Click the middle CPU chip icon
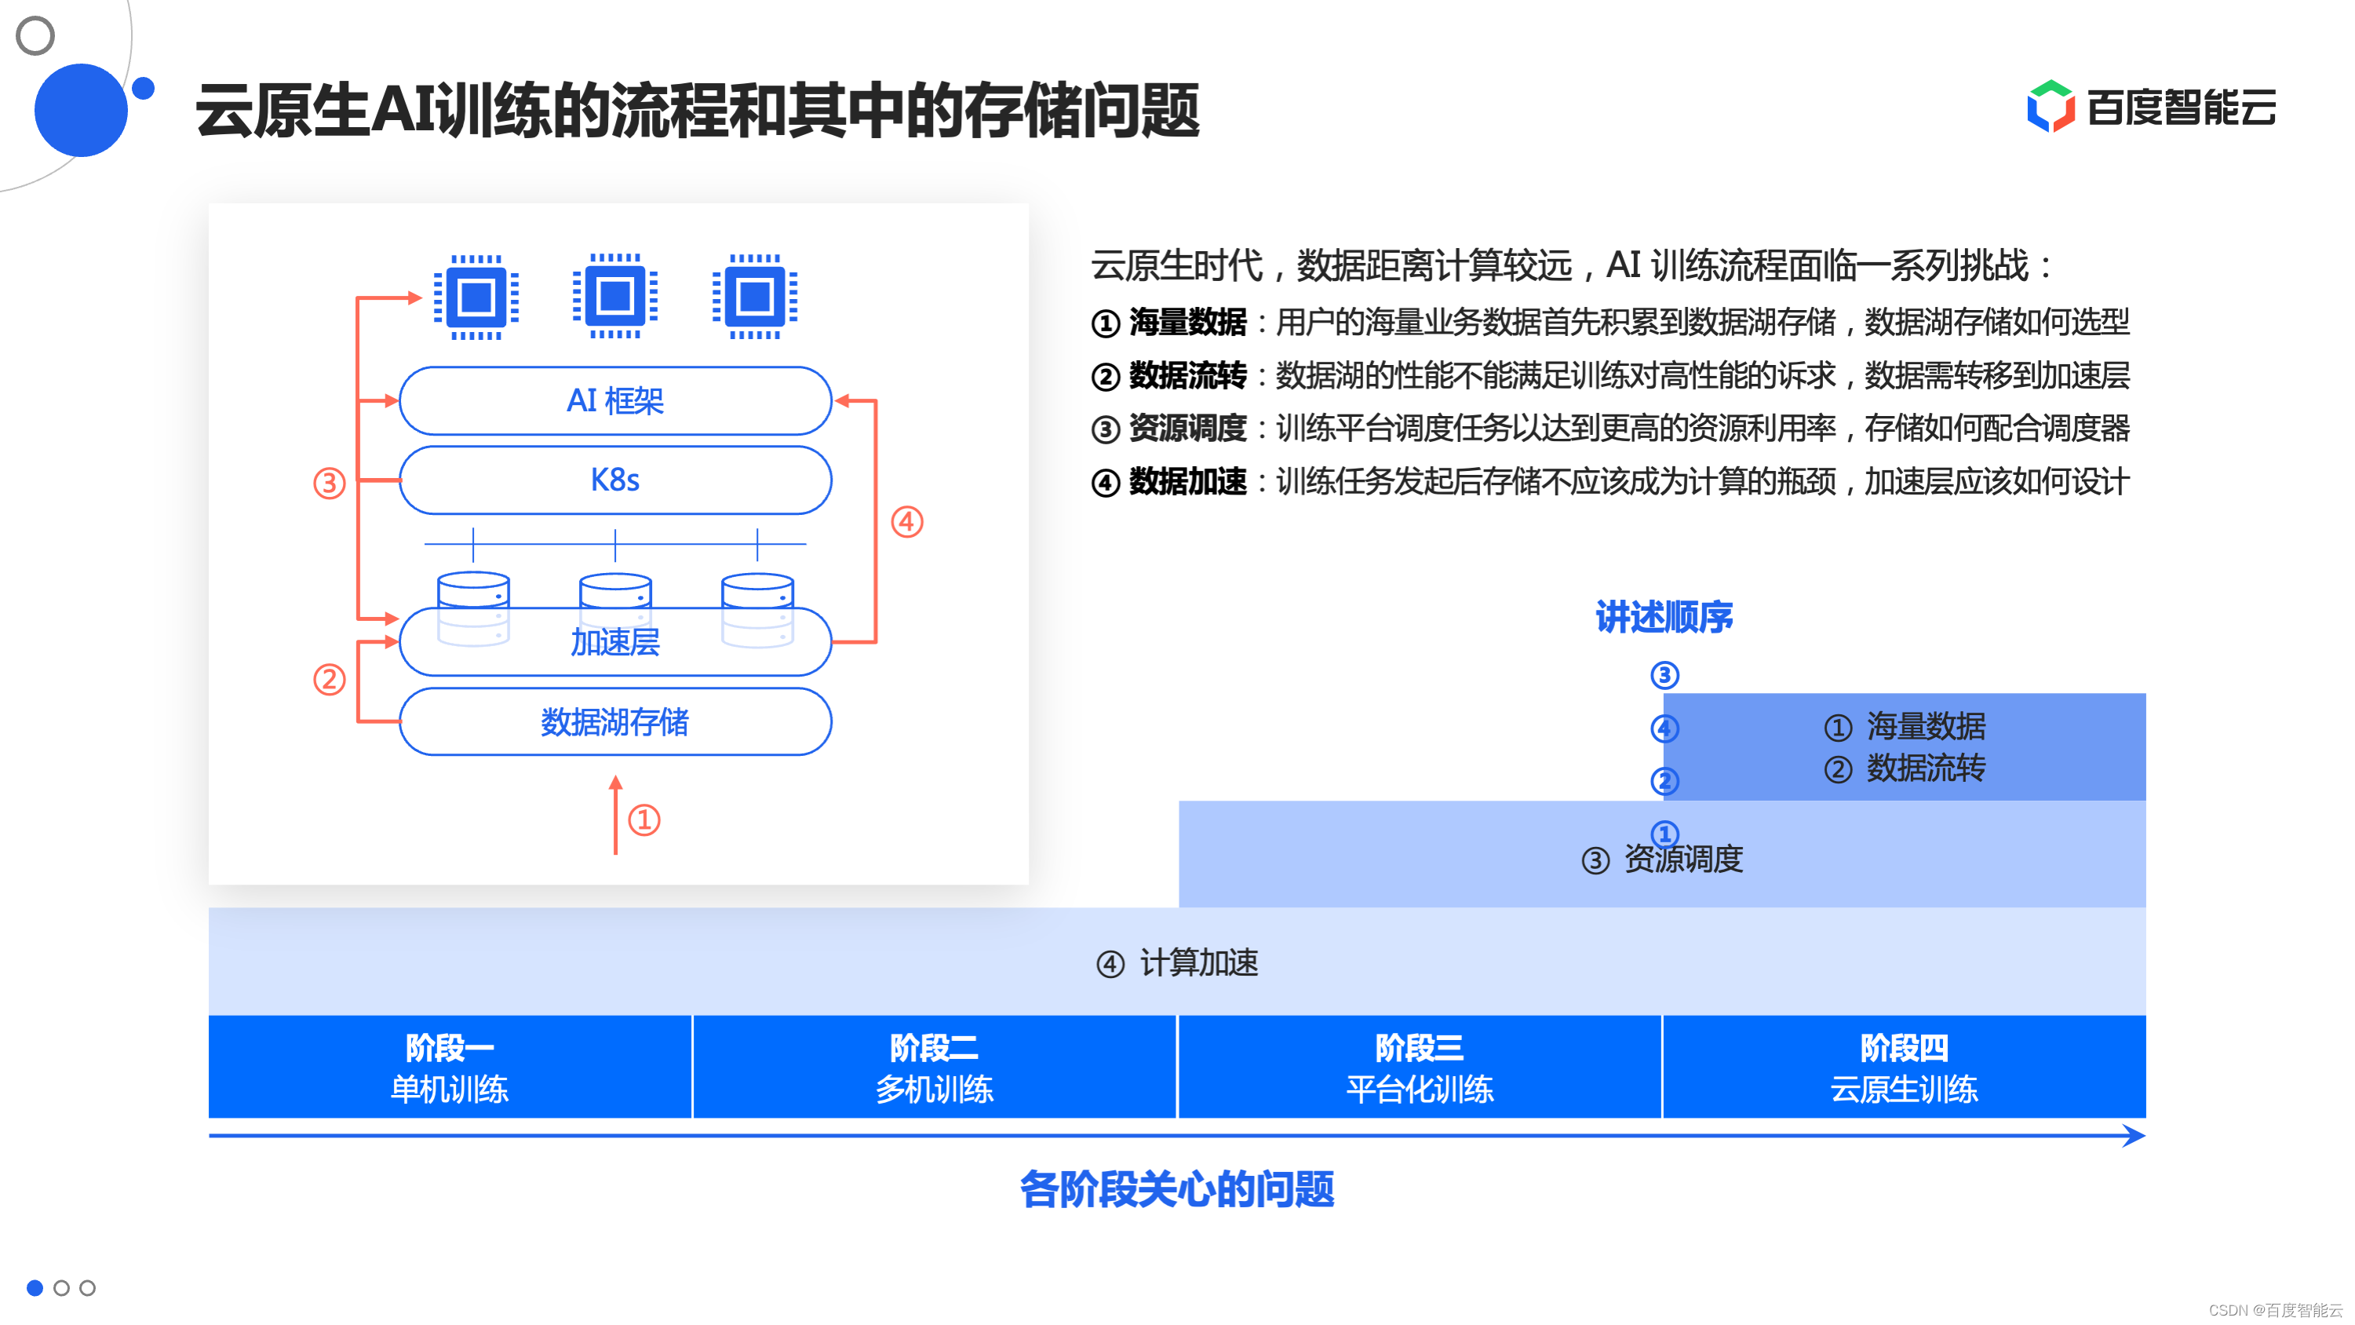The height and width of the screenshot is (1325, 2355). 614,297
